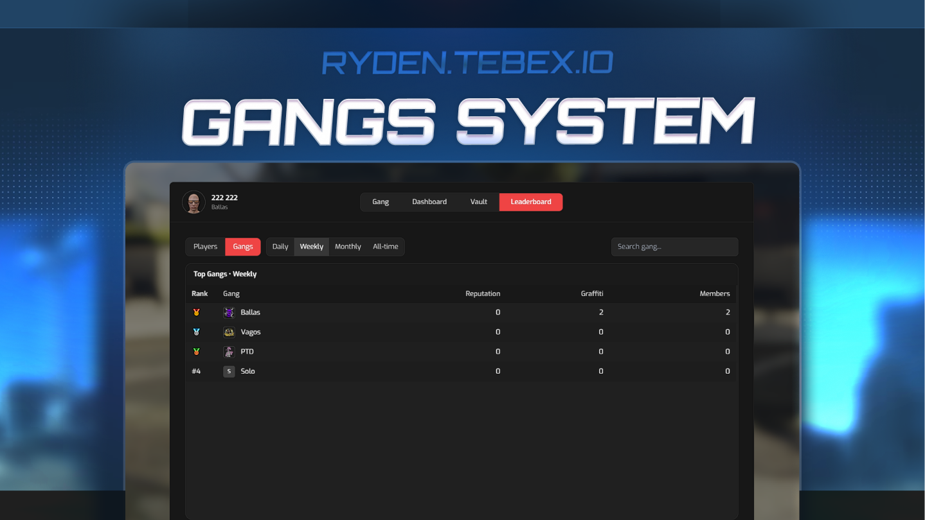Click the gold medal rank icon for Ballas
The height and width of the screenshot is (520, 925).
click(197, 313)
